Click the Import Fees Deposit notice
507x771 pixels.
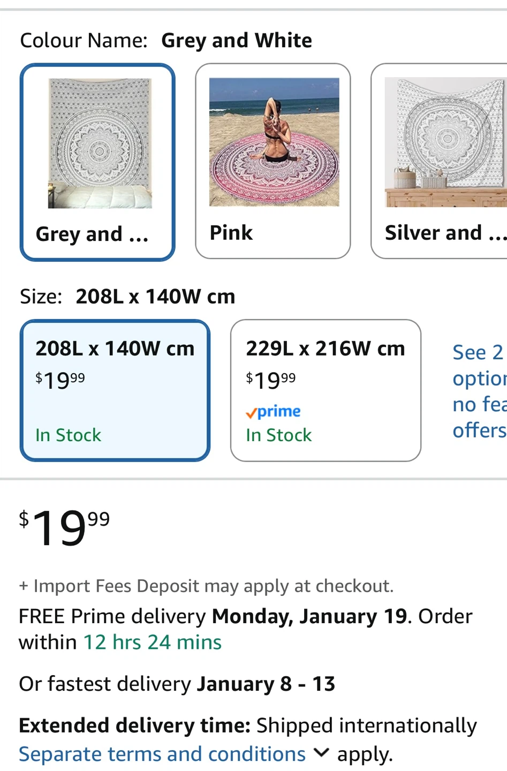206,586
